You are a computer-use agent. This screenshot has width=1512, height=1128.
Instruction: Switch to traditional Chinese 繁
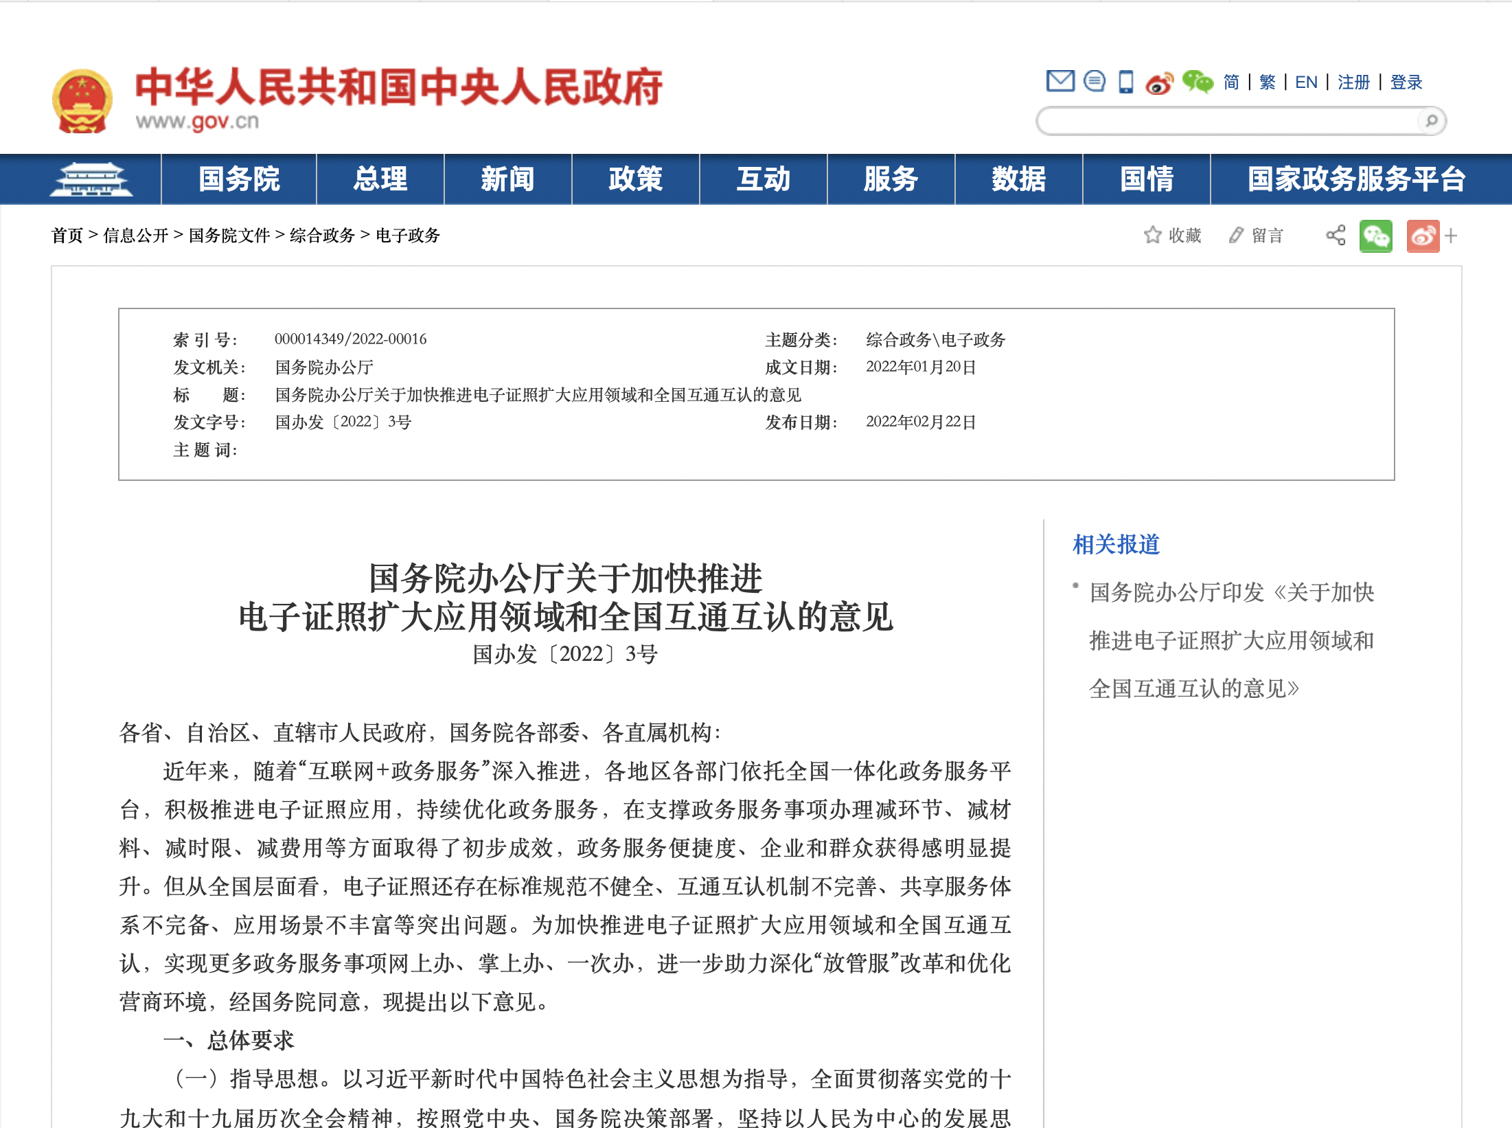pyautogui.click(x=1268, y=82)
